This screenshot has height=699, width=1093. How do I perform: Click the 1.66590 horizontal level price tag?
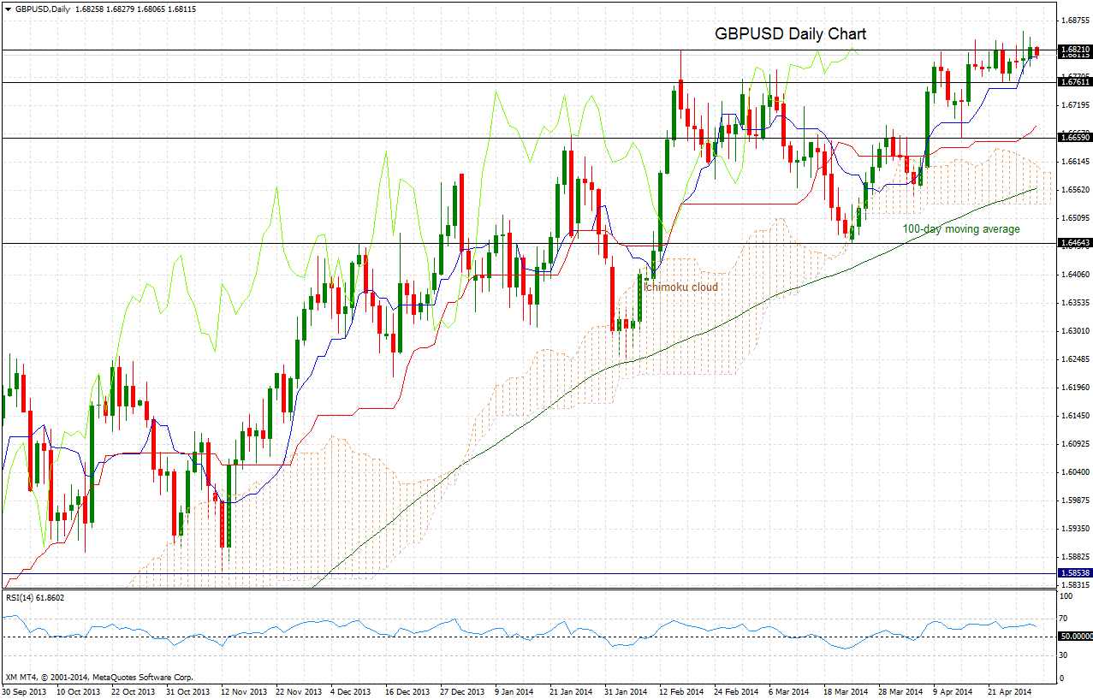coord(1074,137)
